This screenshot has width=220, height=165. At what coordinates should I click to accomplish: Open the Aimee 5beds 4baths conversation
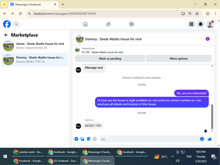35,46
